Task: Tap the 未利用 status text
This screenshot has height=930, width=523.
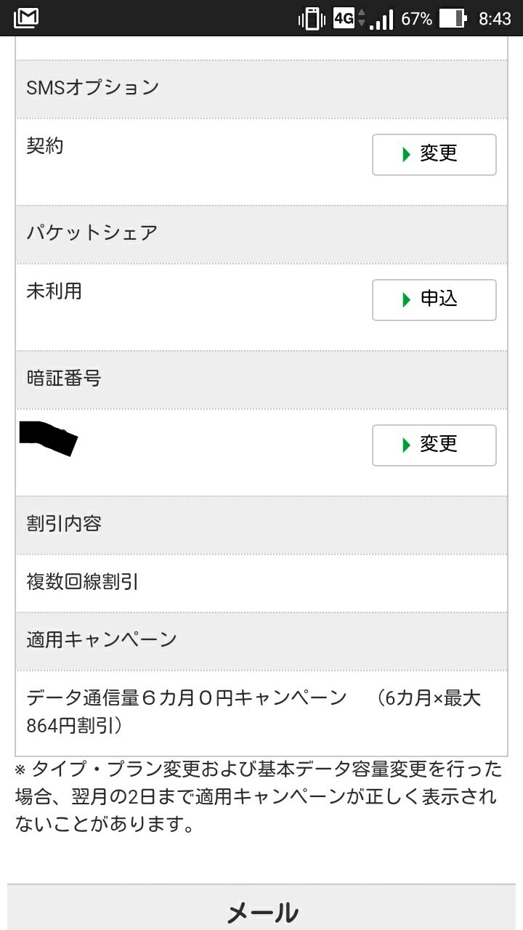Action: click(54, 291)
